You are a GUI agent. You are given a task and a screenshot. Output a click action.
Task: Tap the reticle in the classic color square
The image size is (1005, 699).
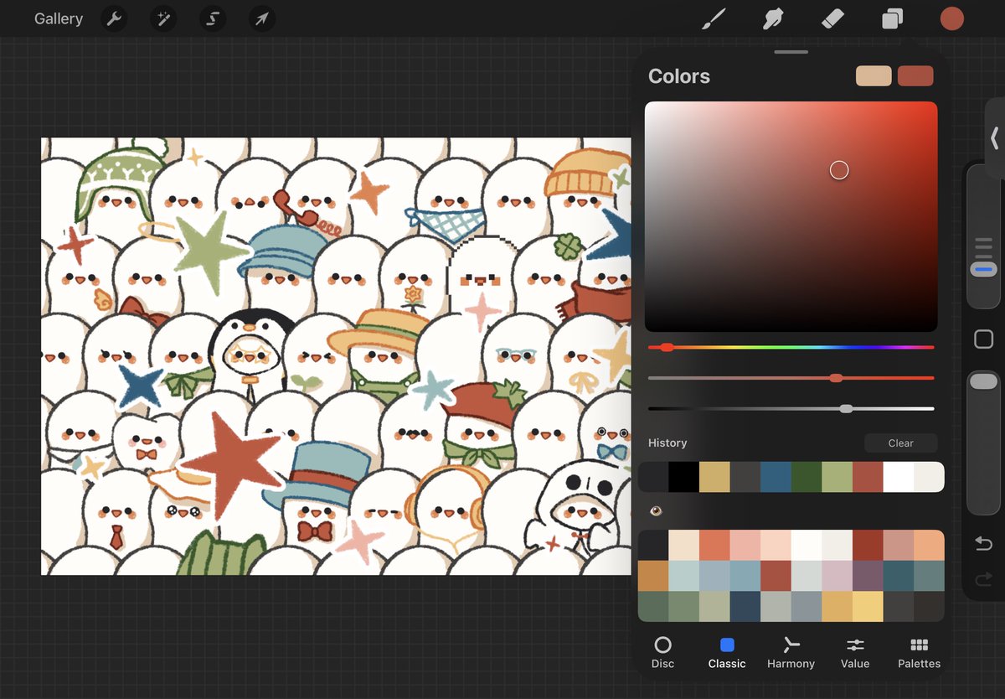[x=839, y=171]
